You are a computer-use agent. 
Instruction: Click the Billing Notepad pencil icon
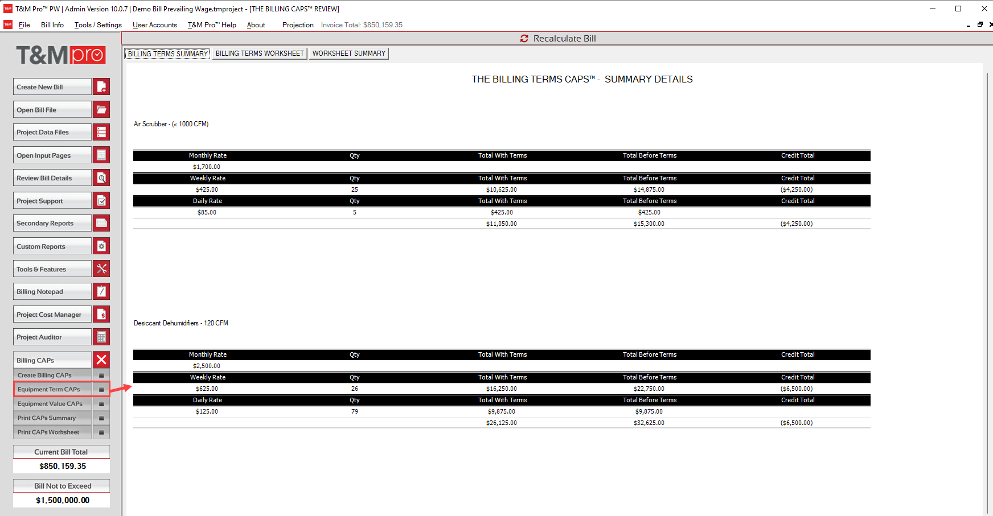pos(101,291)
